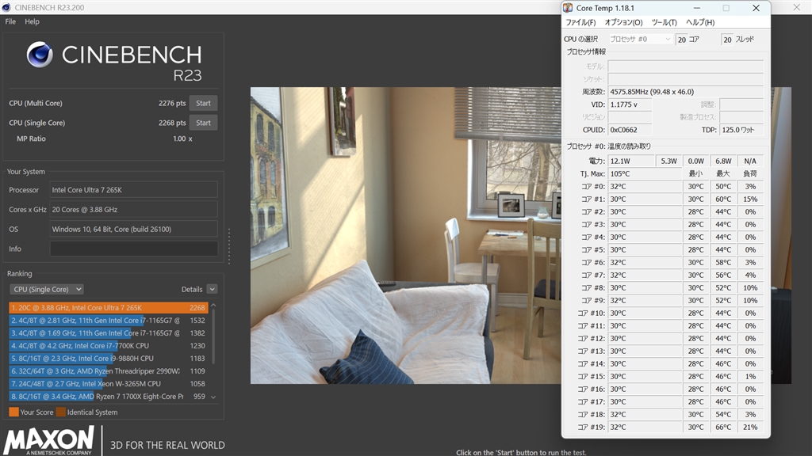Click the rendered room preview image
This screenshot has width=812, height=456.
[405, 235]
